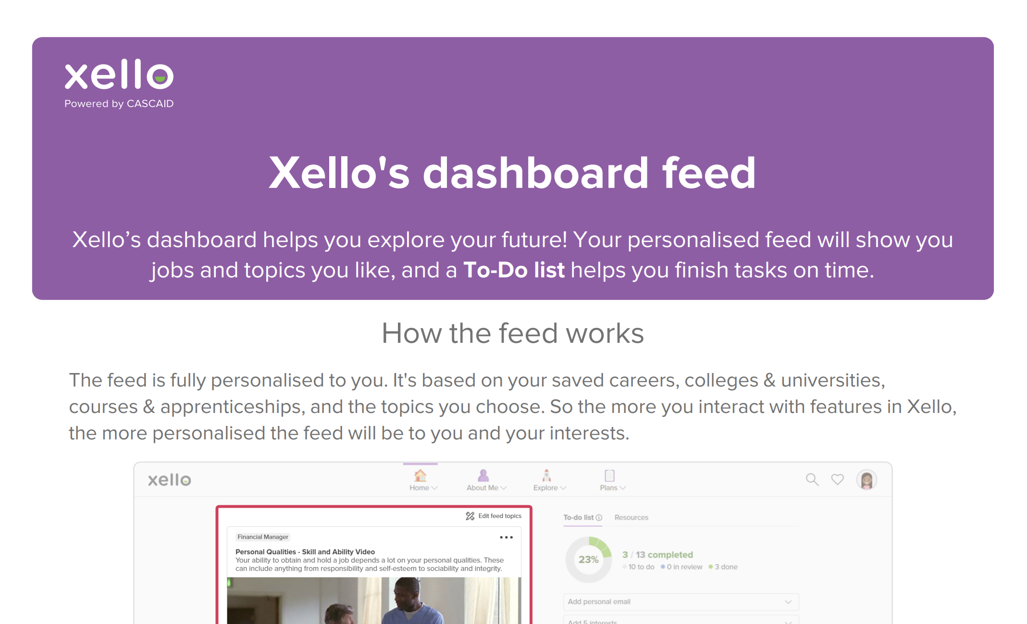Click the 23% progress ring

pyautogui.click(x=588, y=560)
